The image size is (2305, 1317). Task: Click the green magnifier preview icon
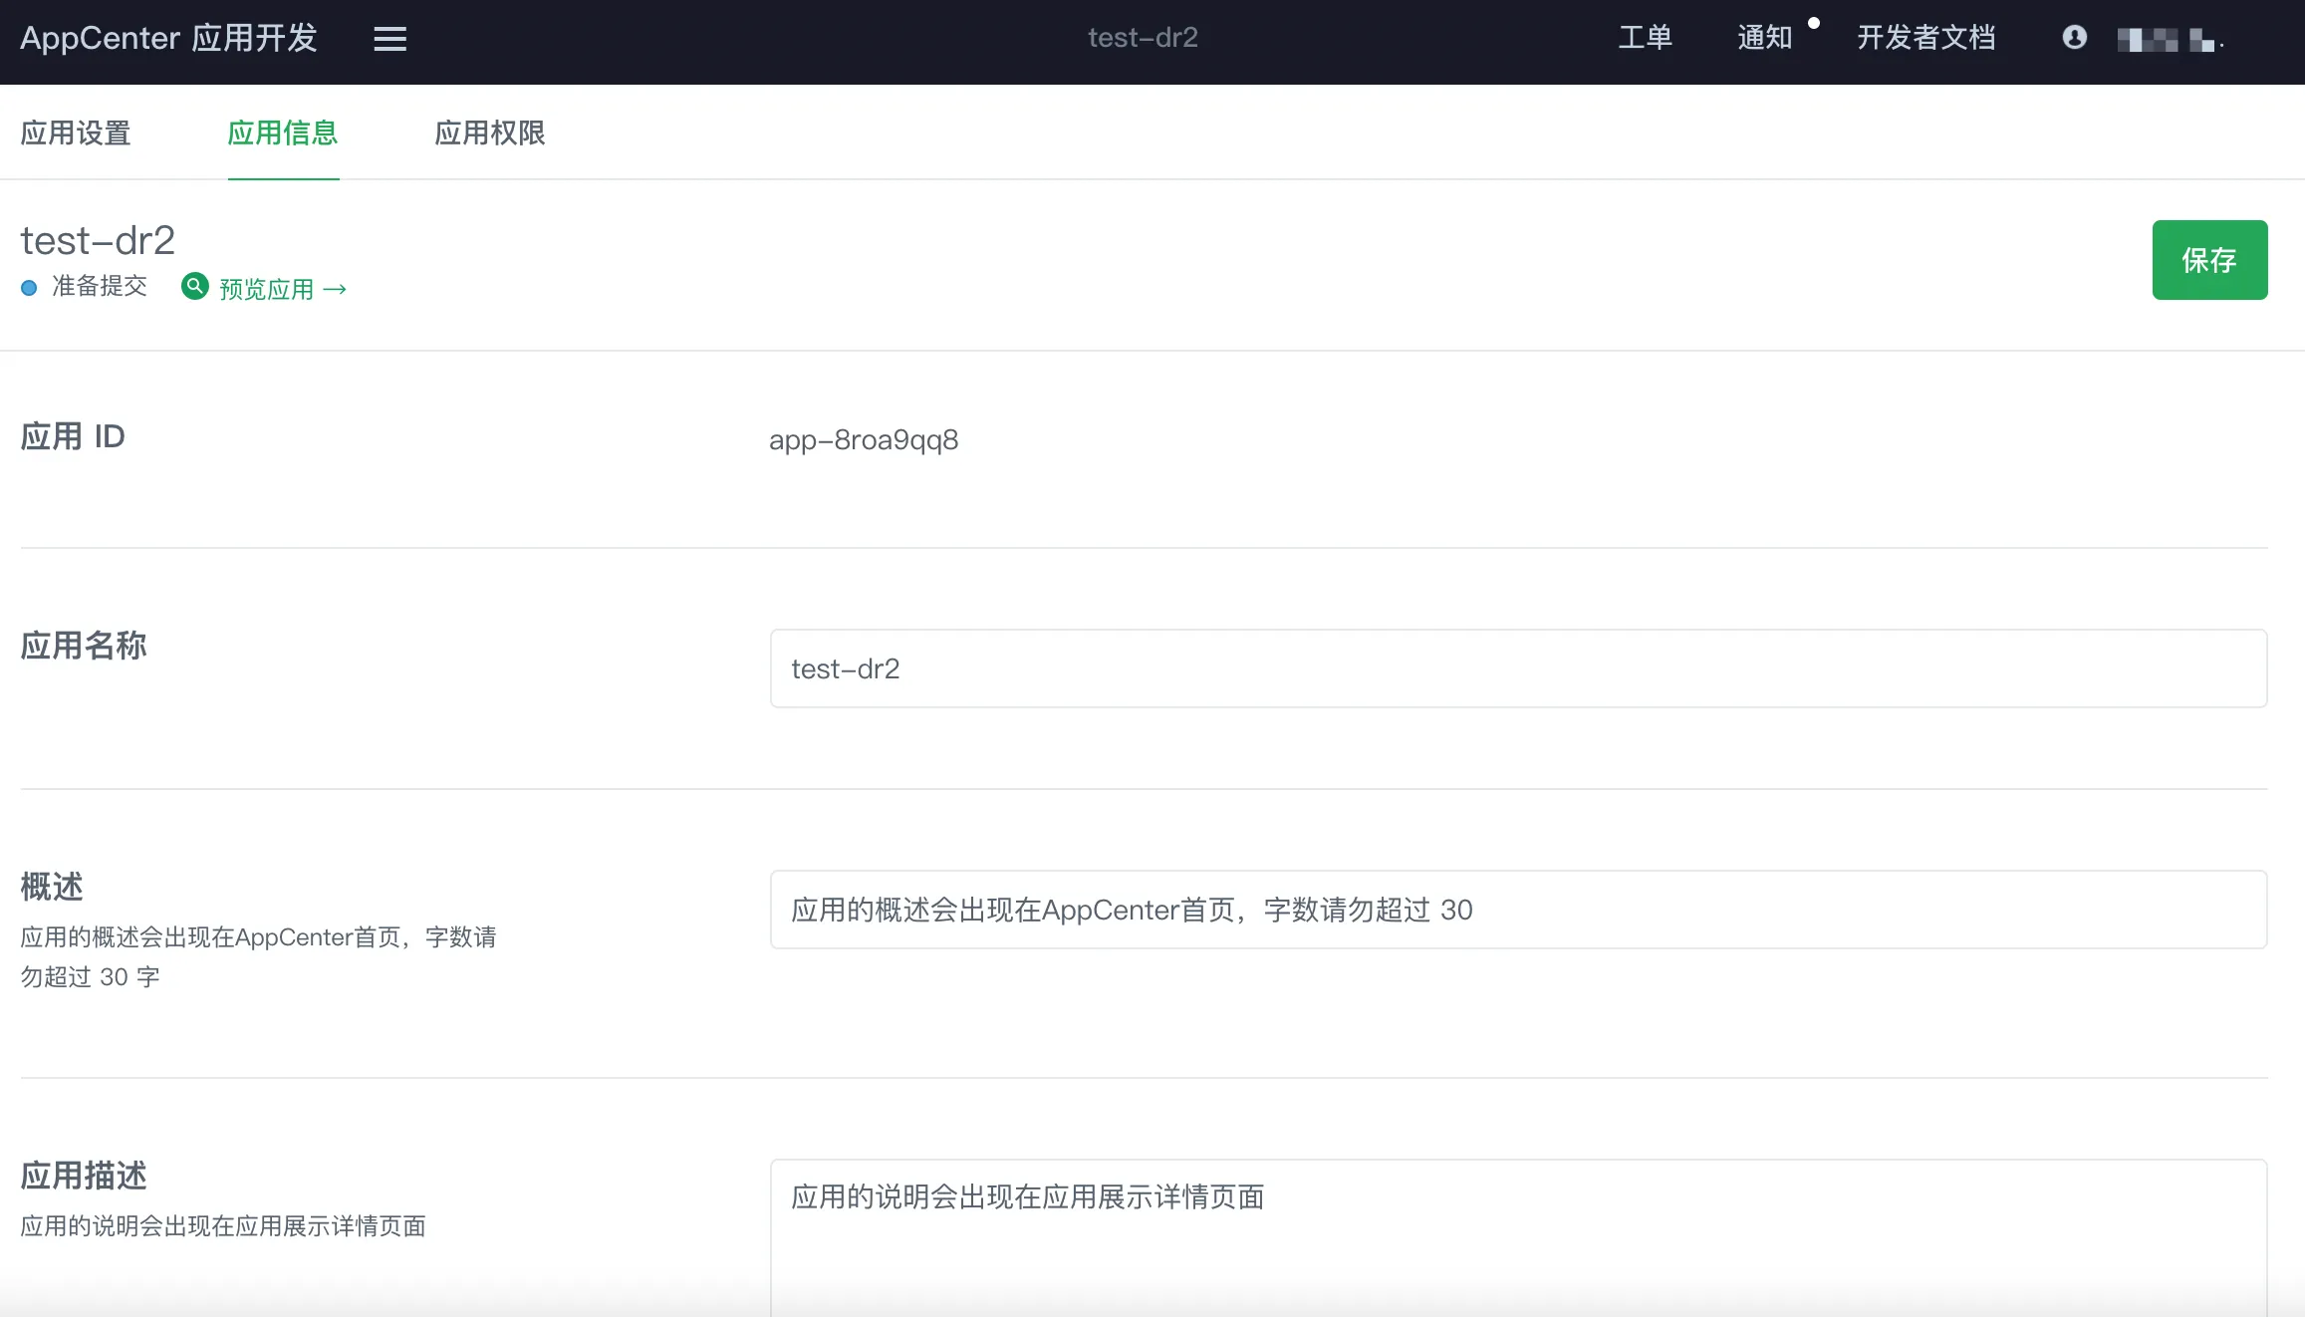pos(195,287)
